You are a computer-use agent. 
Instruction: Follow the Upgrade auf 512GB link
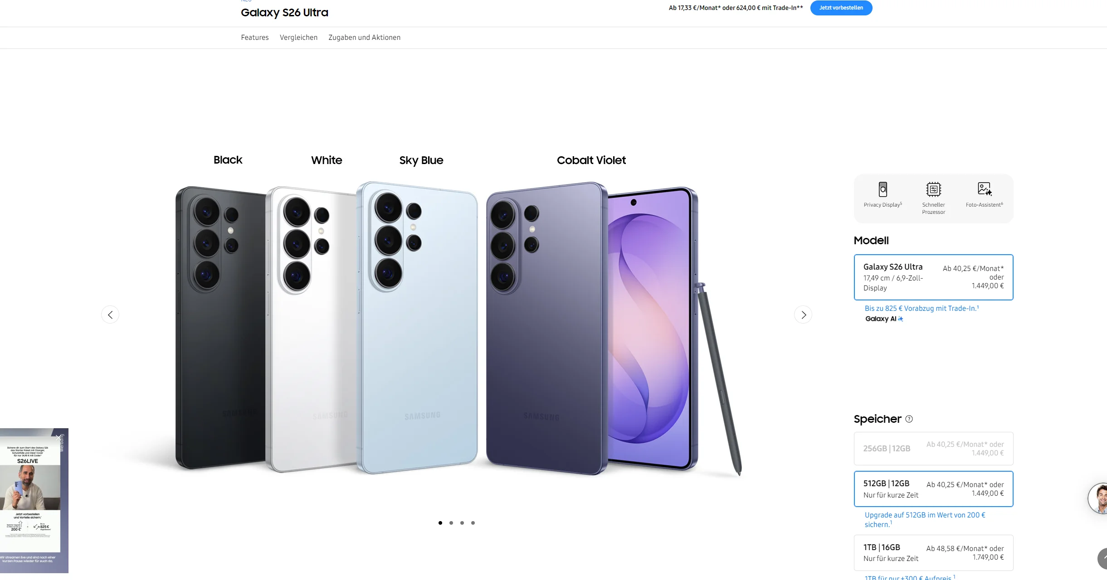pos(925,519)
